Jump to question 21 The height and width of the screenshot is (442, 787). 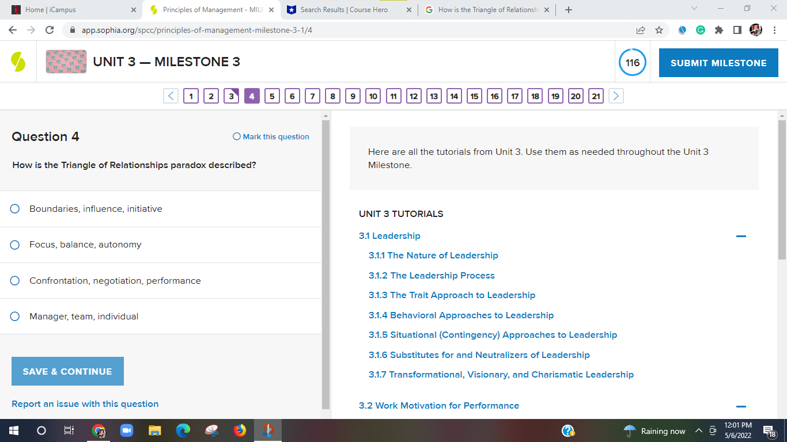coord(596,96)
